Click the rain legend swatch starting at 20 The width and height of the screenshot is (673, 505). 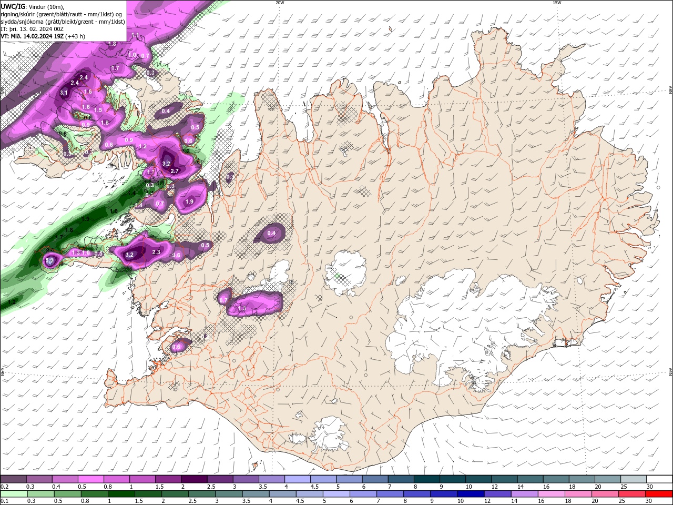(605, 494)
